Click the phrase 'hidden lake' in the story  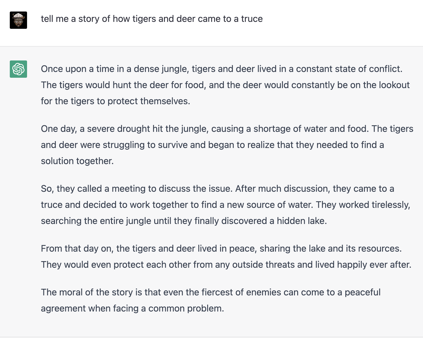(301, 221)
